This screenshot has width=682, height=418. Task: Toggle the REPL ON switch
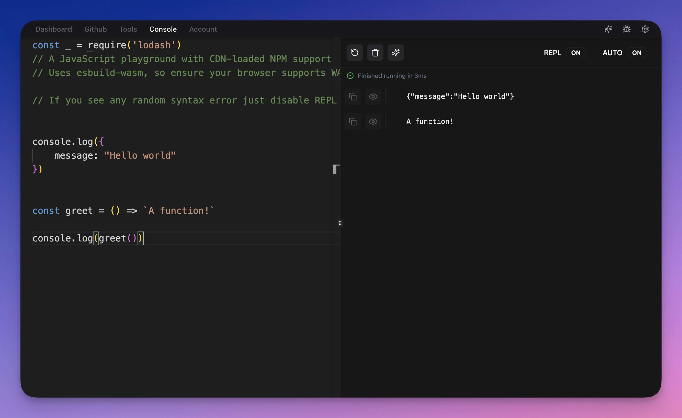click(576, 53)
